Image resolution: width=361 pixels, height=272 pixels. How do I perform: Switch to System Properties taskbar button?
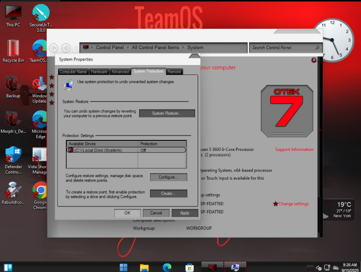pyautogui.click(x=235, y=267)
